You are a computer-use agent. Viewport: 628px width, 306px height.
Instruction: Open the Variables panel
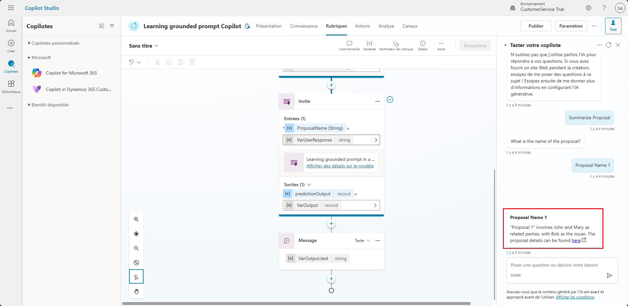369,45
